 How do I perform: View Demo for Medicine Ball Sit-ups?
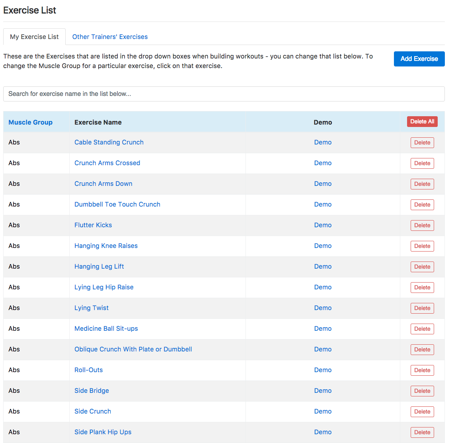(323, 328)
